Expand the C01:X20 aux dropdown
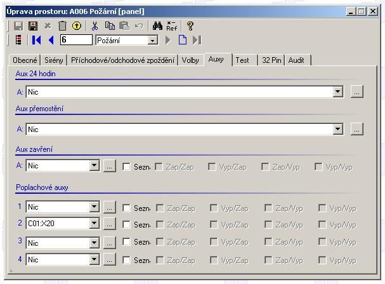The image size is (385, 284). coord(94,224)
